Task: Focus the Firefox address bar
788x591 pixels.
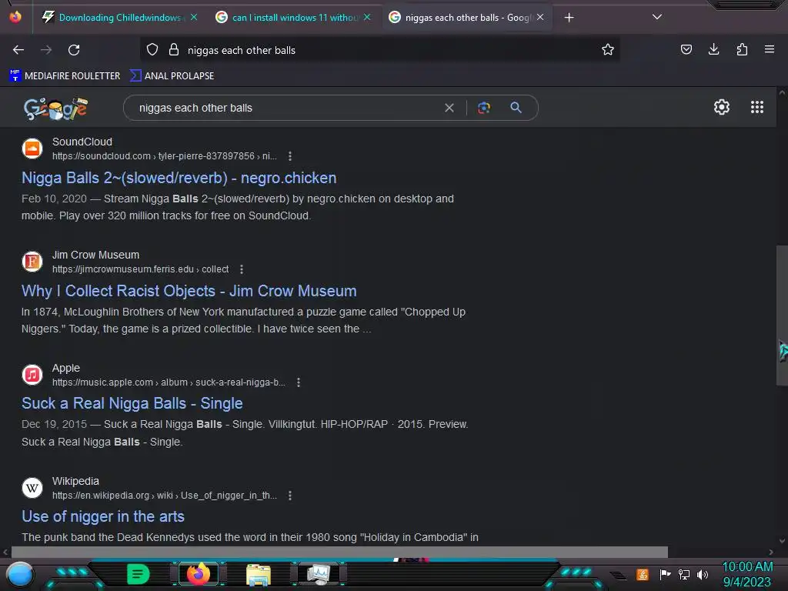Action: 379,50
